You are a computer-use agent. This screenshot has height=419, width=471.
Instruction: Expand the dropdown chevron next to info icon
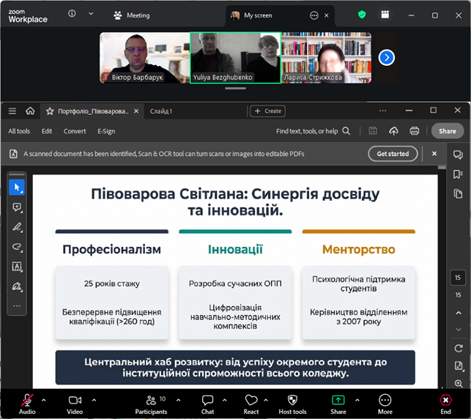91,13
